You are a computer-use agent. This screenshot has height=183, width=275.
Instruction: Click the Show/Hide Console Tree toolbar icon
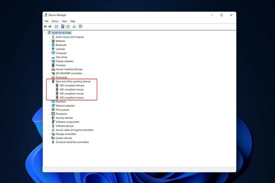point(57,27)
